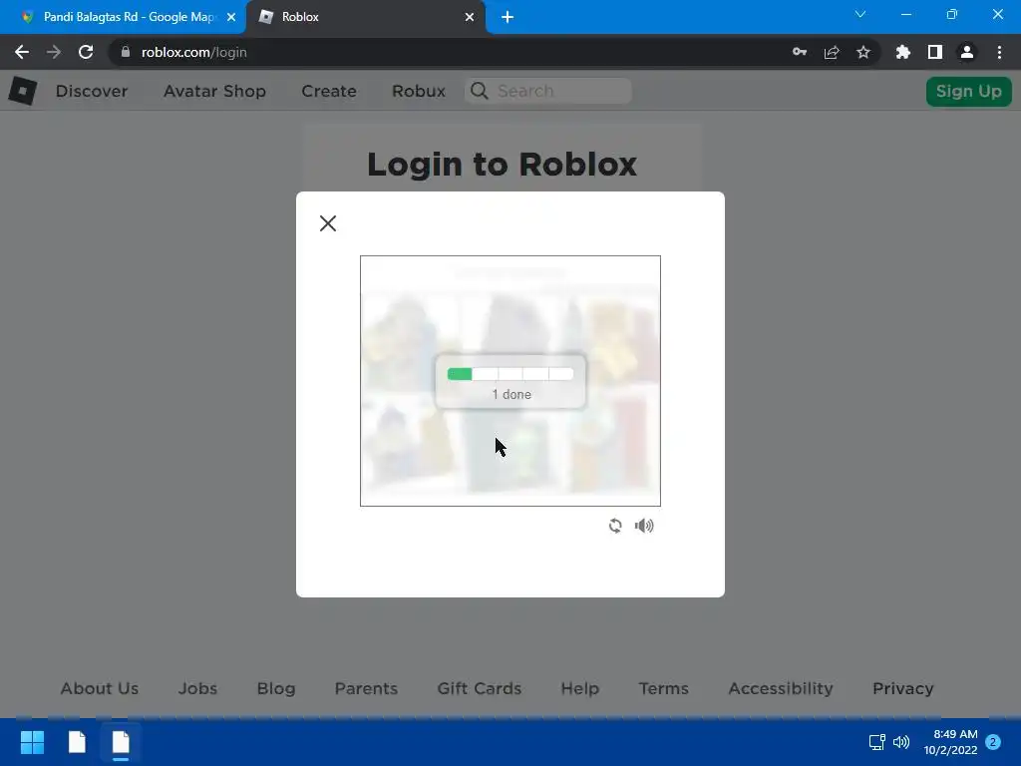1021x766 pixels.
Task: Click the captcha progress bar
Action: 510,374
